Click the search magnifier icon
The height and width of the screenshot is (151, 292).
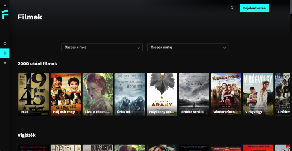(x=232, y=8)
